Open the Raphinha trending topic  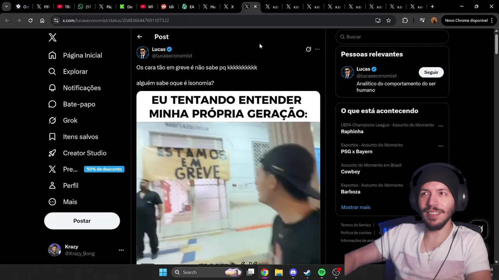point(352,131)
